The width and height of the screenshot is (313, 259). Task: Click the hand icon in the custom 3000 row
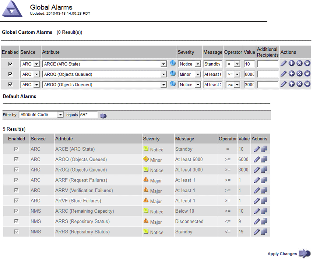point(307,84)
